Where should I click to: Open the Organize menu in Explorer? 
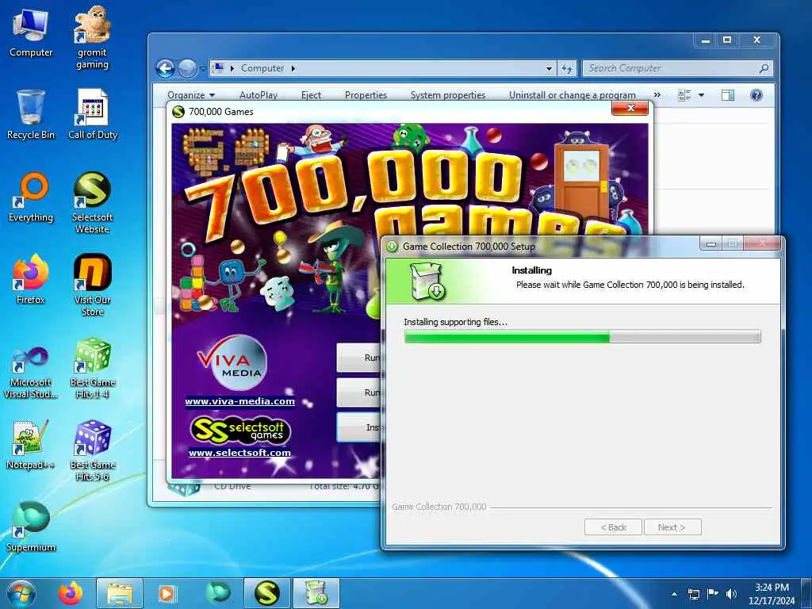pyautogui.click(x=190, y=95)
